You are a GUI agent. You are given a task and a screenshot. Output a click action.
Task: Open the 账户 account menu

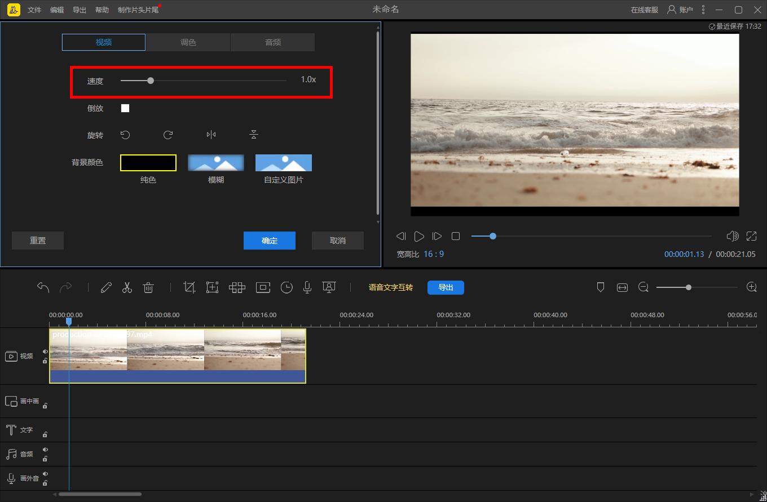[680, 10]
